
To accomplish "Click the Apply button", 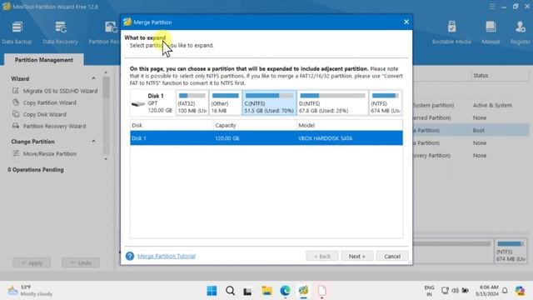I will 32,262.
